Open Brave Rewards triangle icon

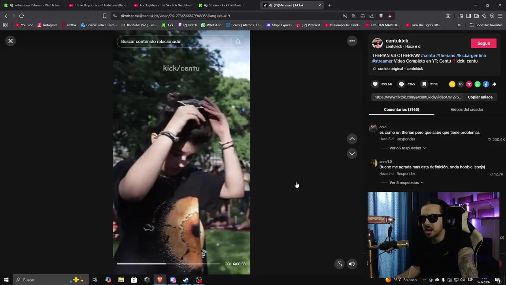point(390,16)
